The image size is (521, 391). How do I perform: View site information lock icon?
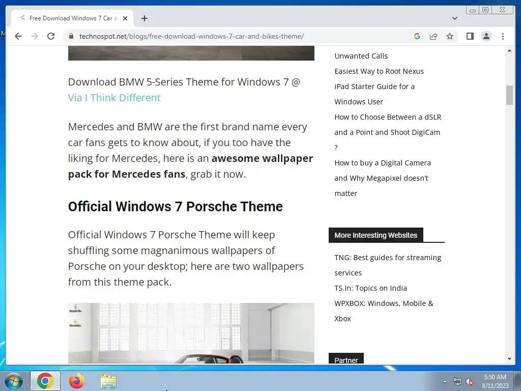click(71, 36)
